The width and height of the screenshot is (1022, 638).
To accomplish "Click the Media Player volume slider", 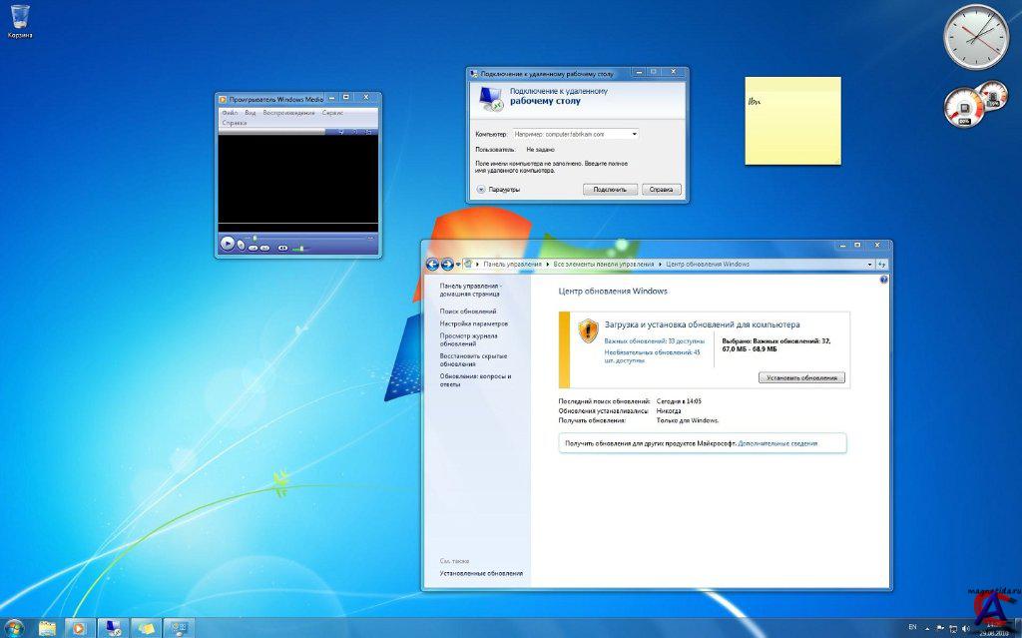I will tap(301, 248).
